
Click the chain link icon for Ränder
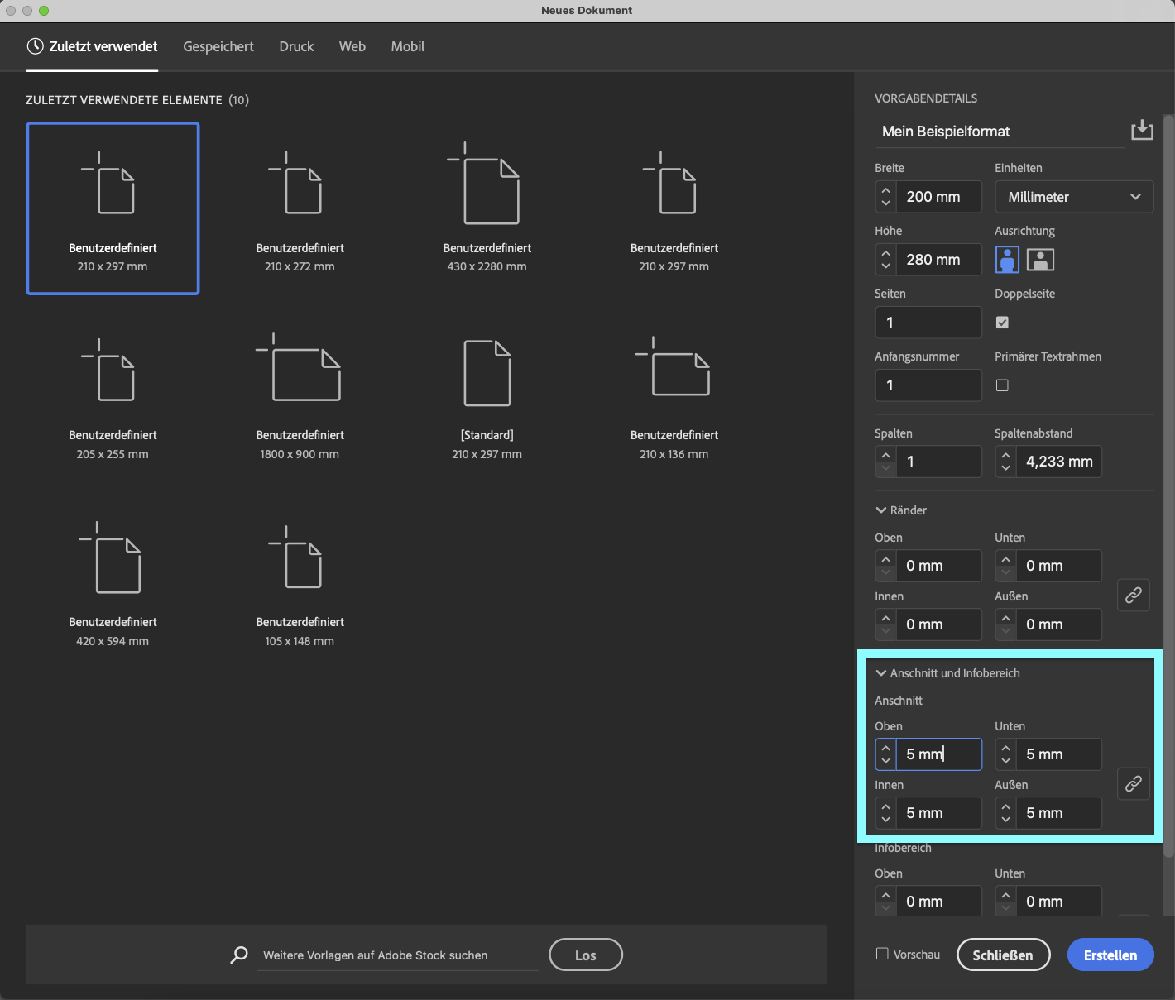click(x=1134, y=595)
